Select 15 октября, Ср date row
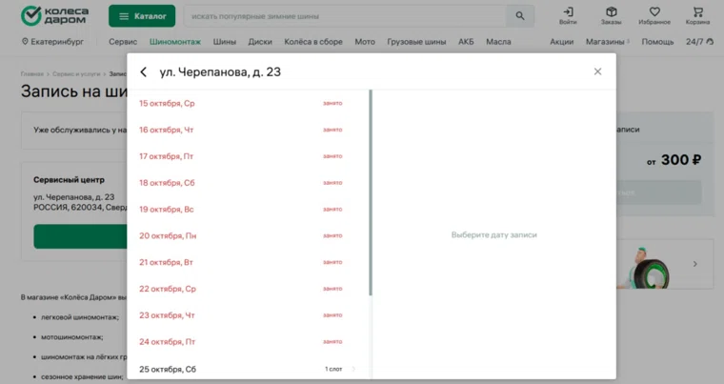 248,103
